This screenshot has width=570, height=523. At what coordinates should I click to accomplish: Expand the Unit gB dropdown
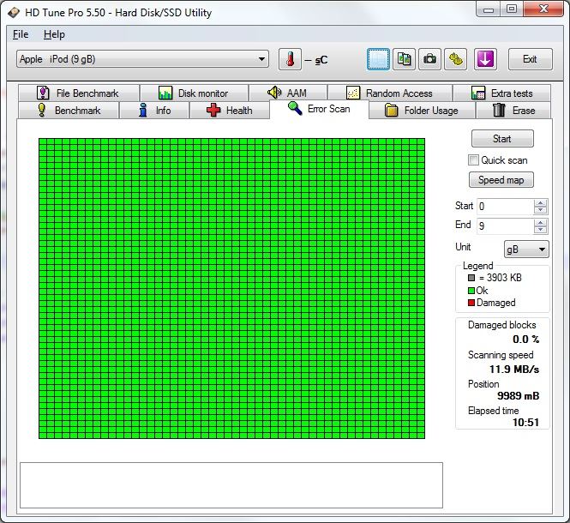[x=542, y=249]
